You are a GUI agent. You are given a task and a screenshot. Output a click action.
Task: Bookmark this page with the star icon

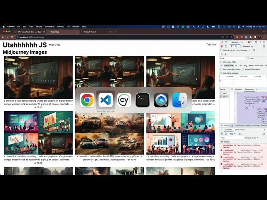(232, 37)
